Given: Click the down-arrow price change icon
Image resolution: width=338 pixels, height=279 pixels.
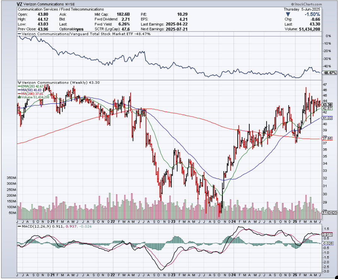Looking at the screenshot, I should click(287, 15).
